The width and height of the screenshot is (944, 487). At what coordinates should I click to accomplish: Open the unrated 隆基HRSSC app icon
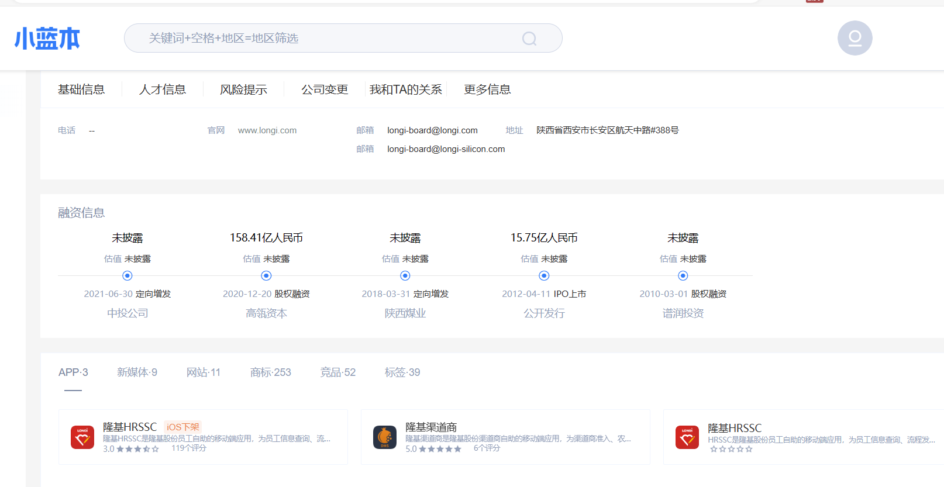click(x=687, y=437)
